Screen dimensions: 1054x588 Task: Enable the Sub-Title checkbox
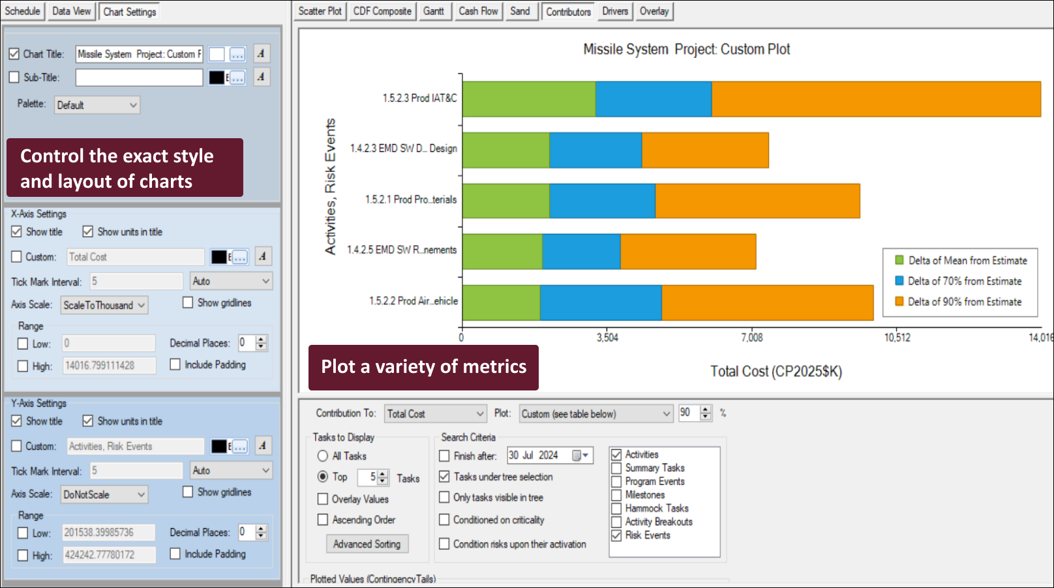(x=14, y=76)
